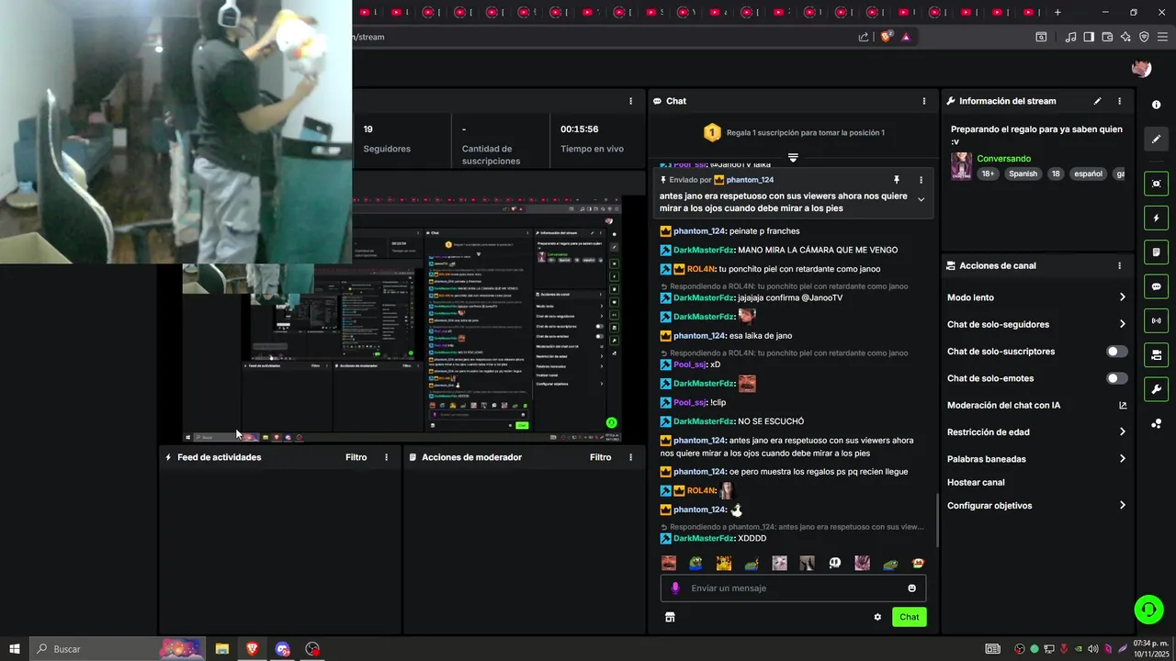Open Acciones de canal panel options menu

click(1119, 265)
